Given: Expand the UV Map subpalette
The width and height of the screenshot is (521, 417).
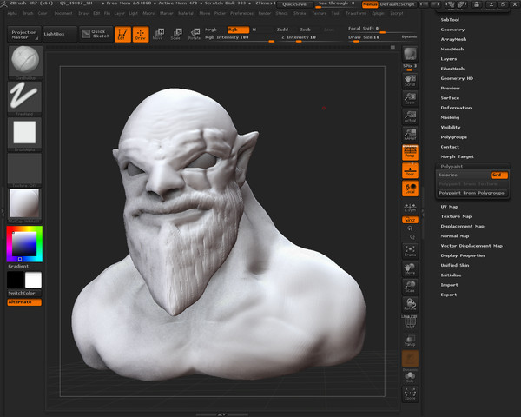Looking at the screenshot, I should click(449, 207).
